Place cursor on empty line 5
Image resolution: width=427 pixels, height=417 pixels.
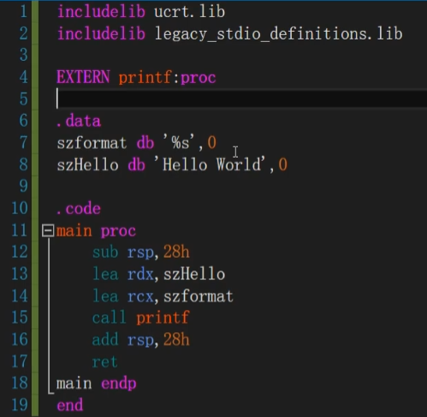(x=241, y=99)
